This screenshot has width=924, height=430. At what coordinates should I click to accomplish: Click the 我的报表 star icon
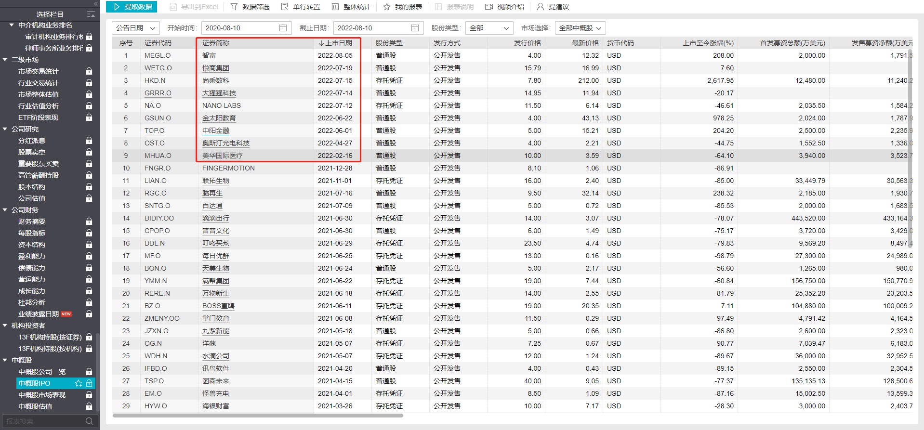click(387, 7)
